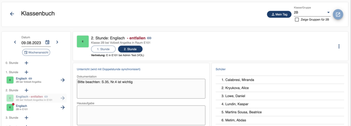Viewport: 351px width, 126px height.
Task: Click the Schüler section heading
Action: (220, 69)
